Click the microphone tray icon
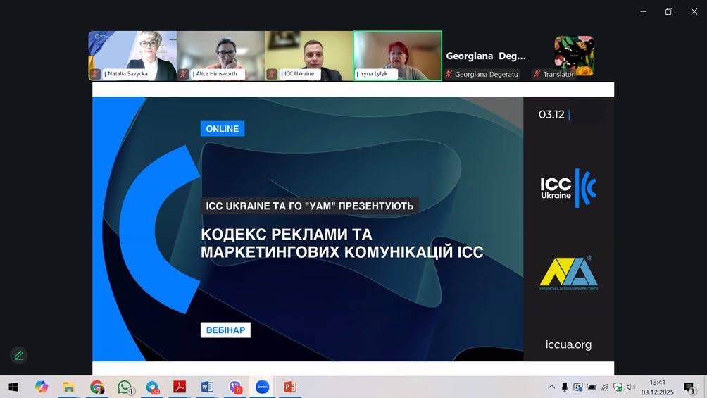This screenshot has height=398, width=707. click(564, 387)
